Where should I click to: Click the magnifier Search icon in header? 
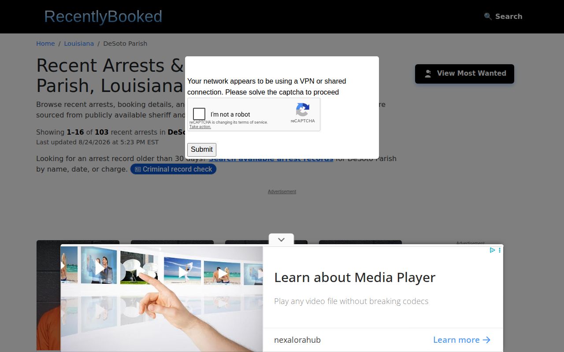[488, 16]
